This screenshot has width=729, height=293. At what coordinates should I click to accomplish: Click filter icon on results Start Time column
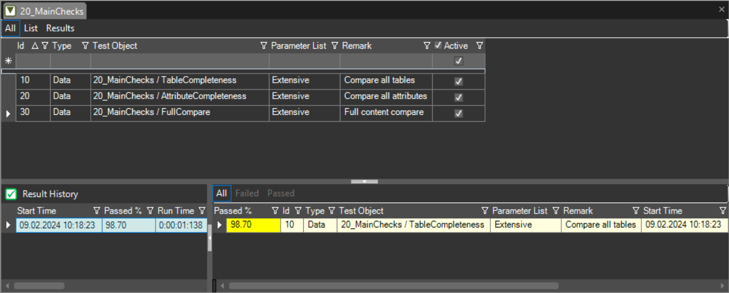[x=722, y=211]
